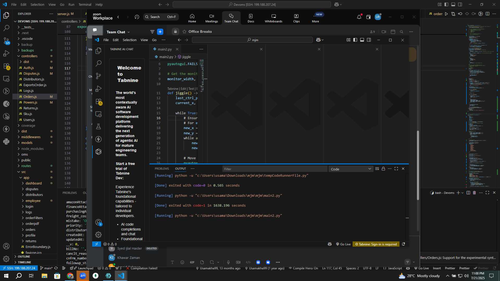Insert emoji in Zoom chat composer
The image size is (500, 281).
(x=182, y=262)
